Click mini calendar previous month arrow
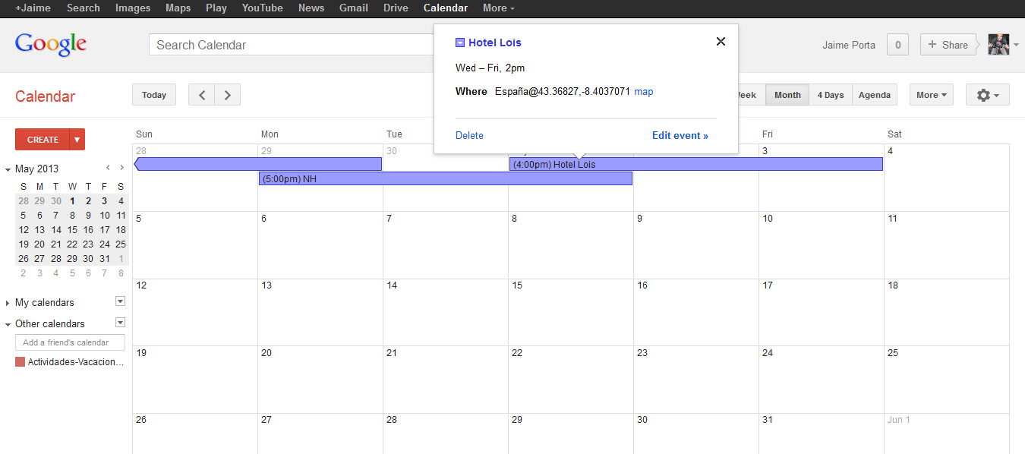 pos(108,168)
